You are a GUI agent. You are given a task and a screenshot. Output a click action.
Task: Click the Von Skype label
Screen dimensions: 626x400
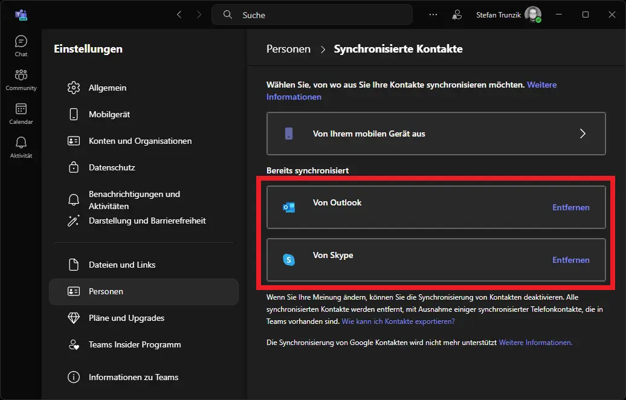click(x=333, y=255)
